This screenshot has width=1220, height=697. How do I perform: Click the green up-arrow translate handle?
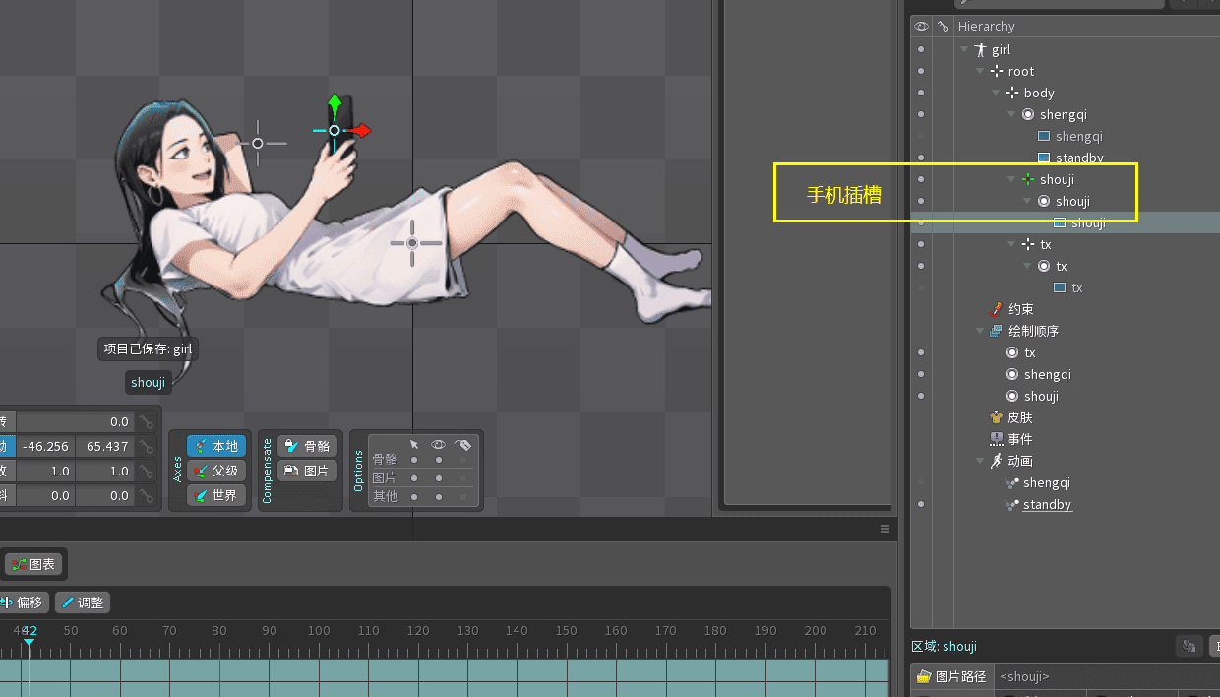335,103
